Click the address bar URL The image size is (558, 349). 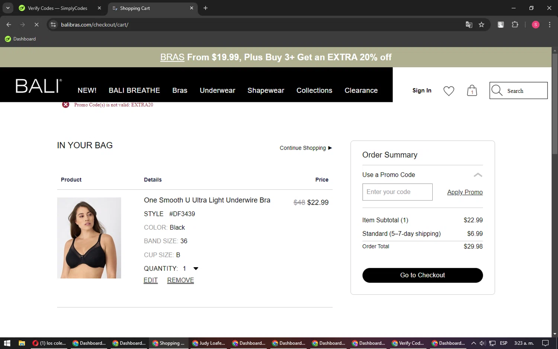pos(94,25)
